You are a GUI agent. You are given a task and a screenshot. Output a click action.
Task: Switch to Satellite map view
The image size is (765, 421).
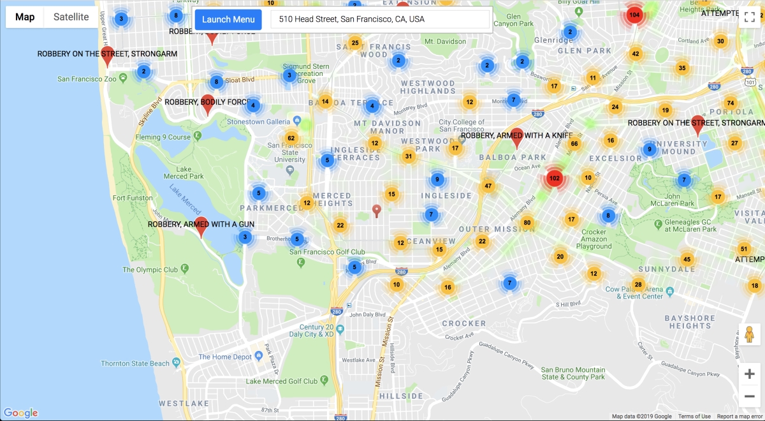tap(71, 17)
